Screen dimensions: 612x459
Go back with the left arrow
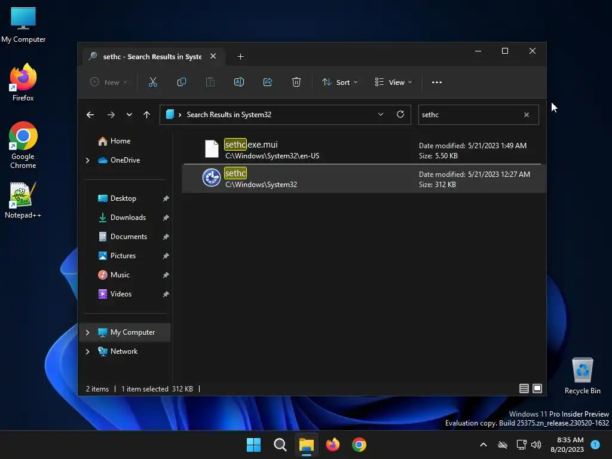coord(90,115)
